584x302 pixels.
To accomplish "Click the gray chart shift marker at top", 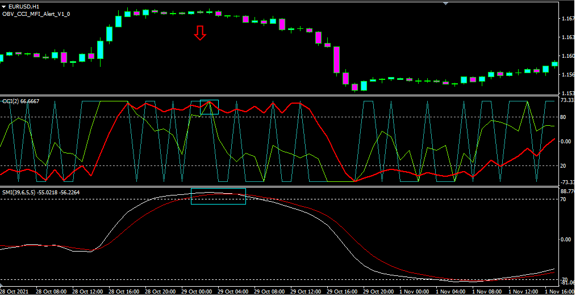I will pyautogui.click(x=445, y=3).
